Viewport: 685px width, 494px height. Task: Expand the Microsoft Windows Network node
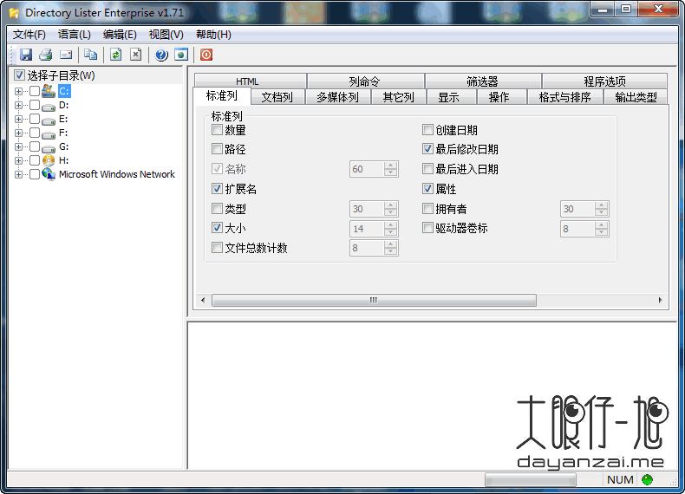(x=18, y=174)
